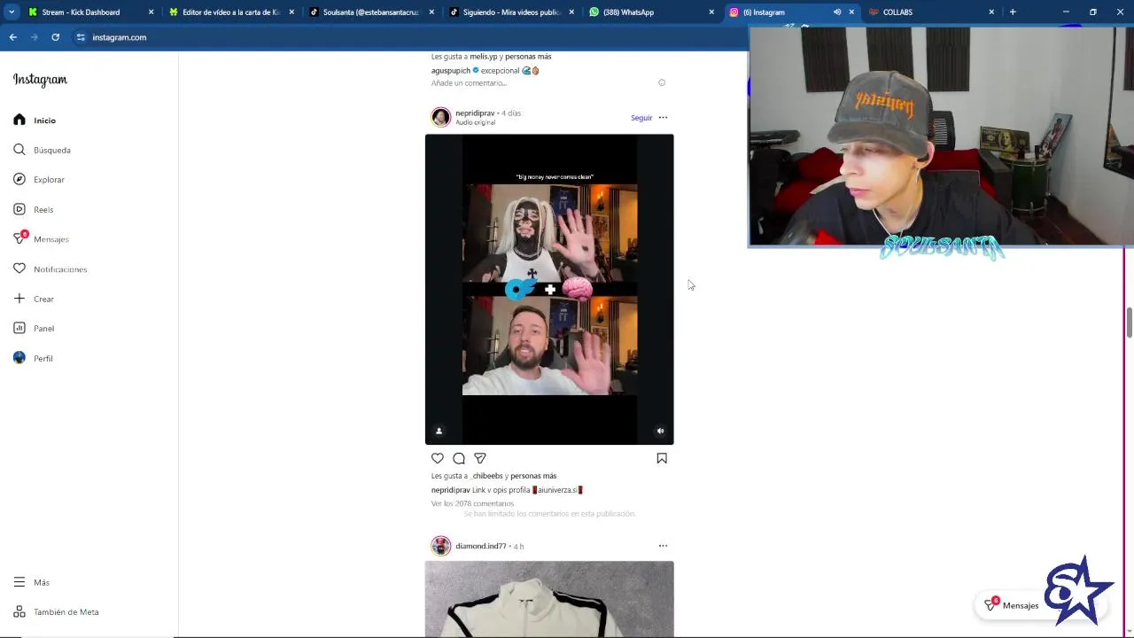Open nepridiprav profile picture
Screen dimensions: 1134x638
tap(441, 117)
